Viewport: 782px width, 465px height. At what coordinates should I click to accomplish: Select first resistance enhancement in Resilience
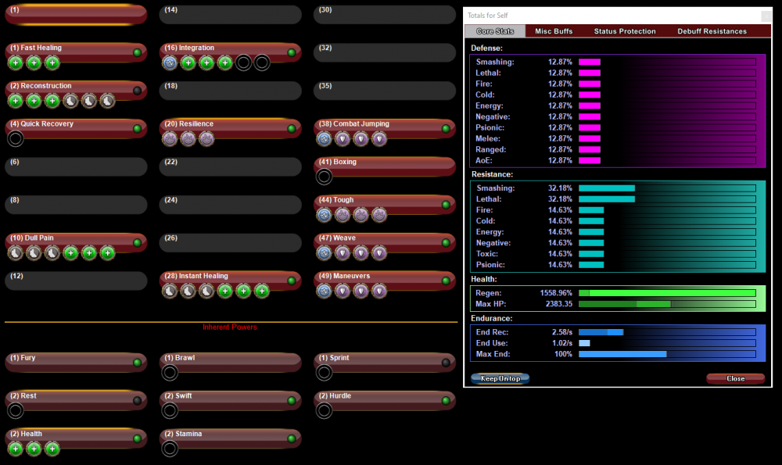pyautogui.click(x=170, y=139)
